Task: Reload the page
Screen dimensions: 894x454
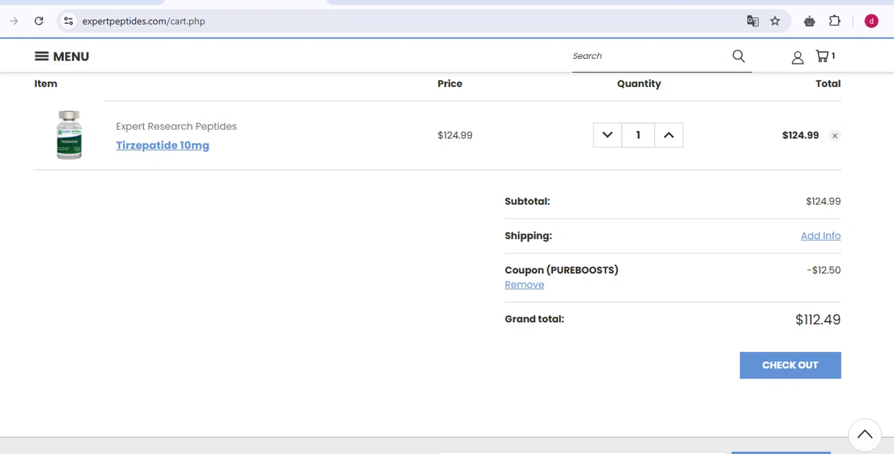Action: coord(39,21)
